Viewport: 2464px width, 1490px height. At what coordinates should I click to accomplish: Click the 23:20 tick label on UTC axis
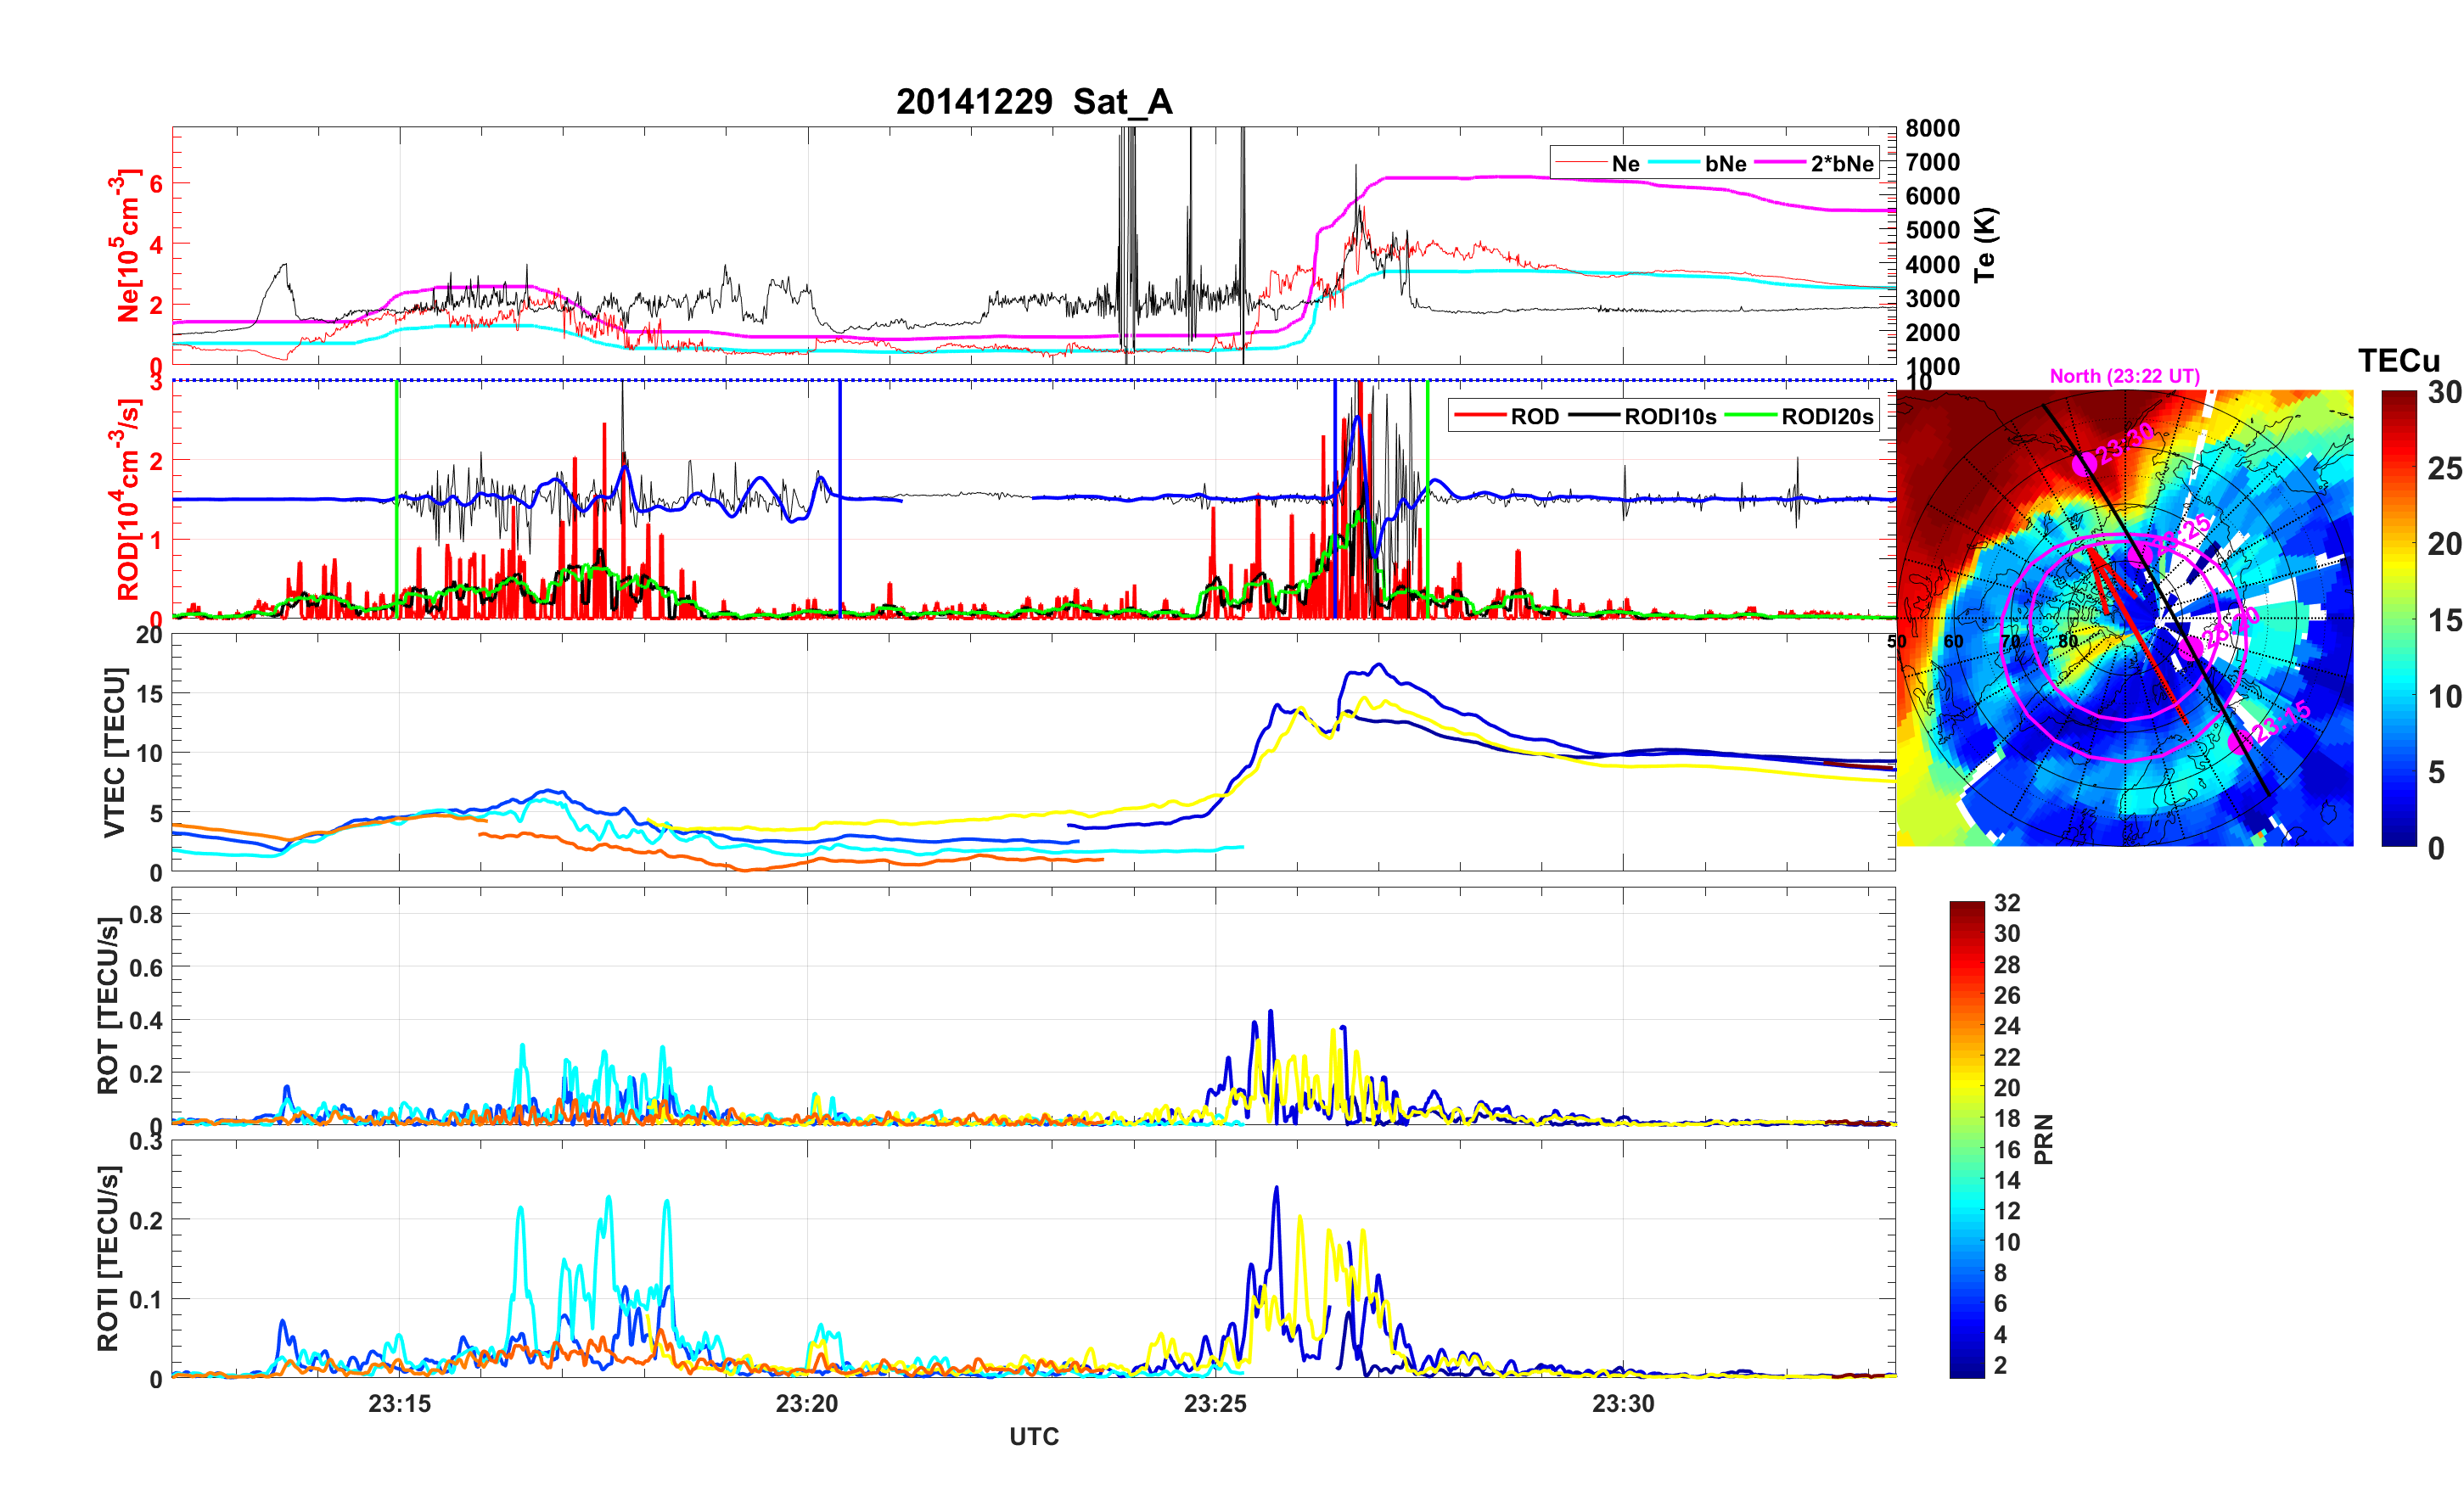[x=807, y=1403]
